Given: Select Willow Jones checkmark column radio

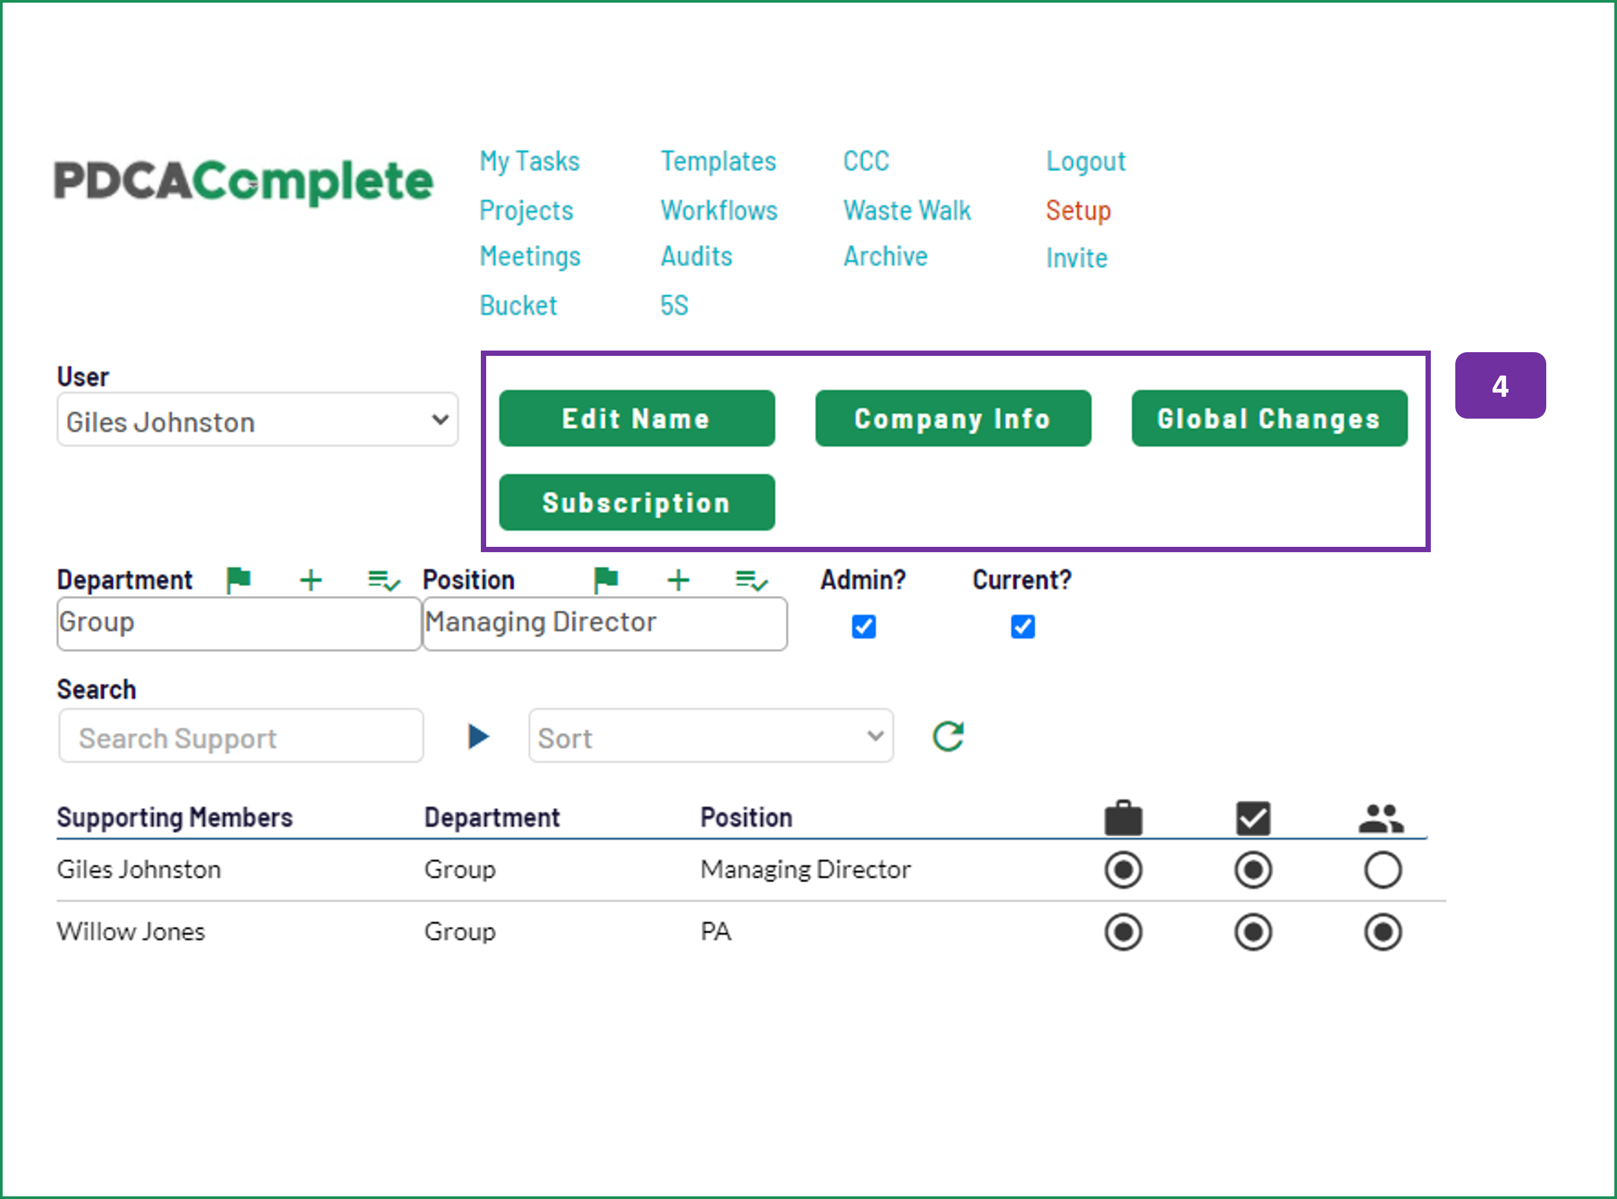Looking at the screenshot, I should tap(1253, 932).
